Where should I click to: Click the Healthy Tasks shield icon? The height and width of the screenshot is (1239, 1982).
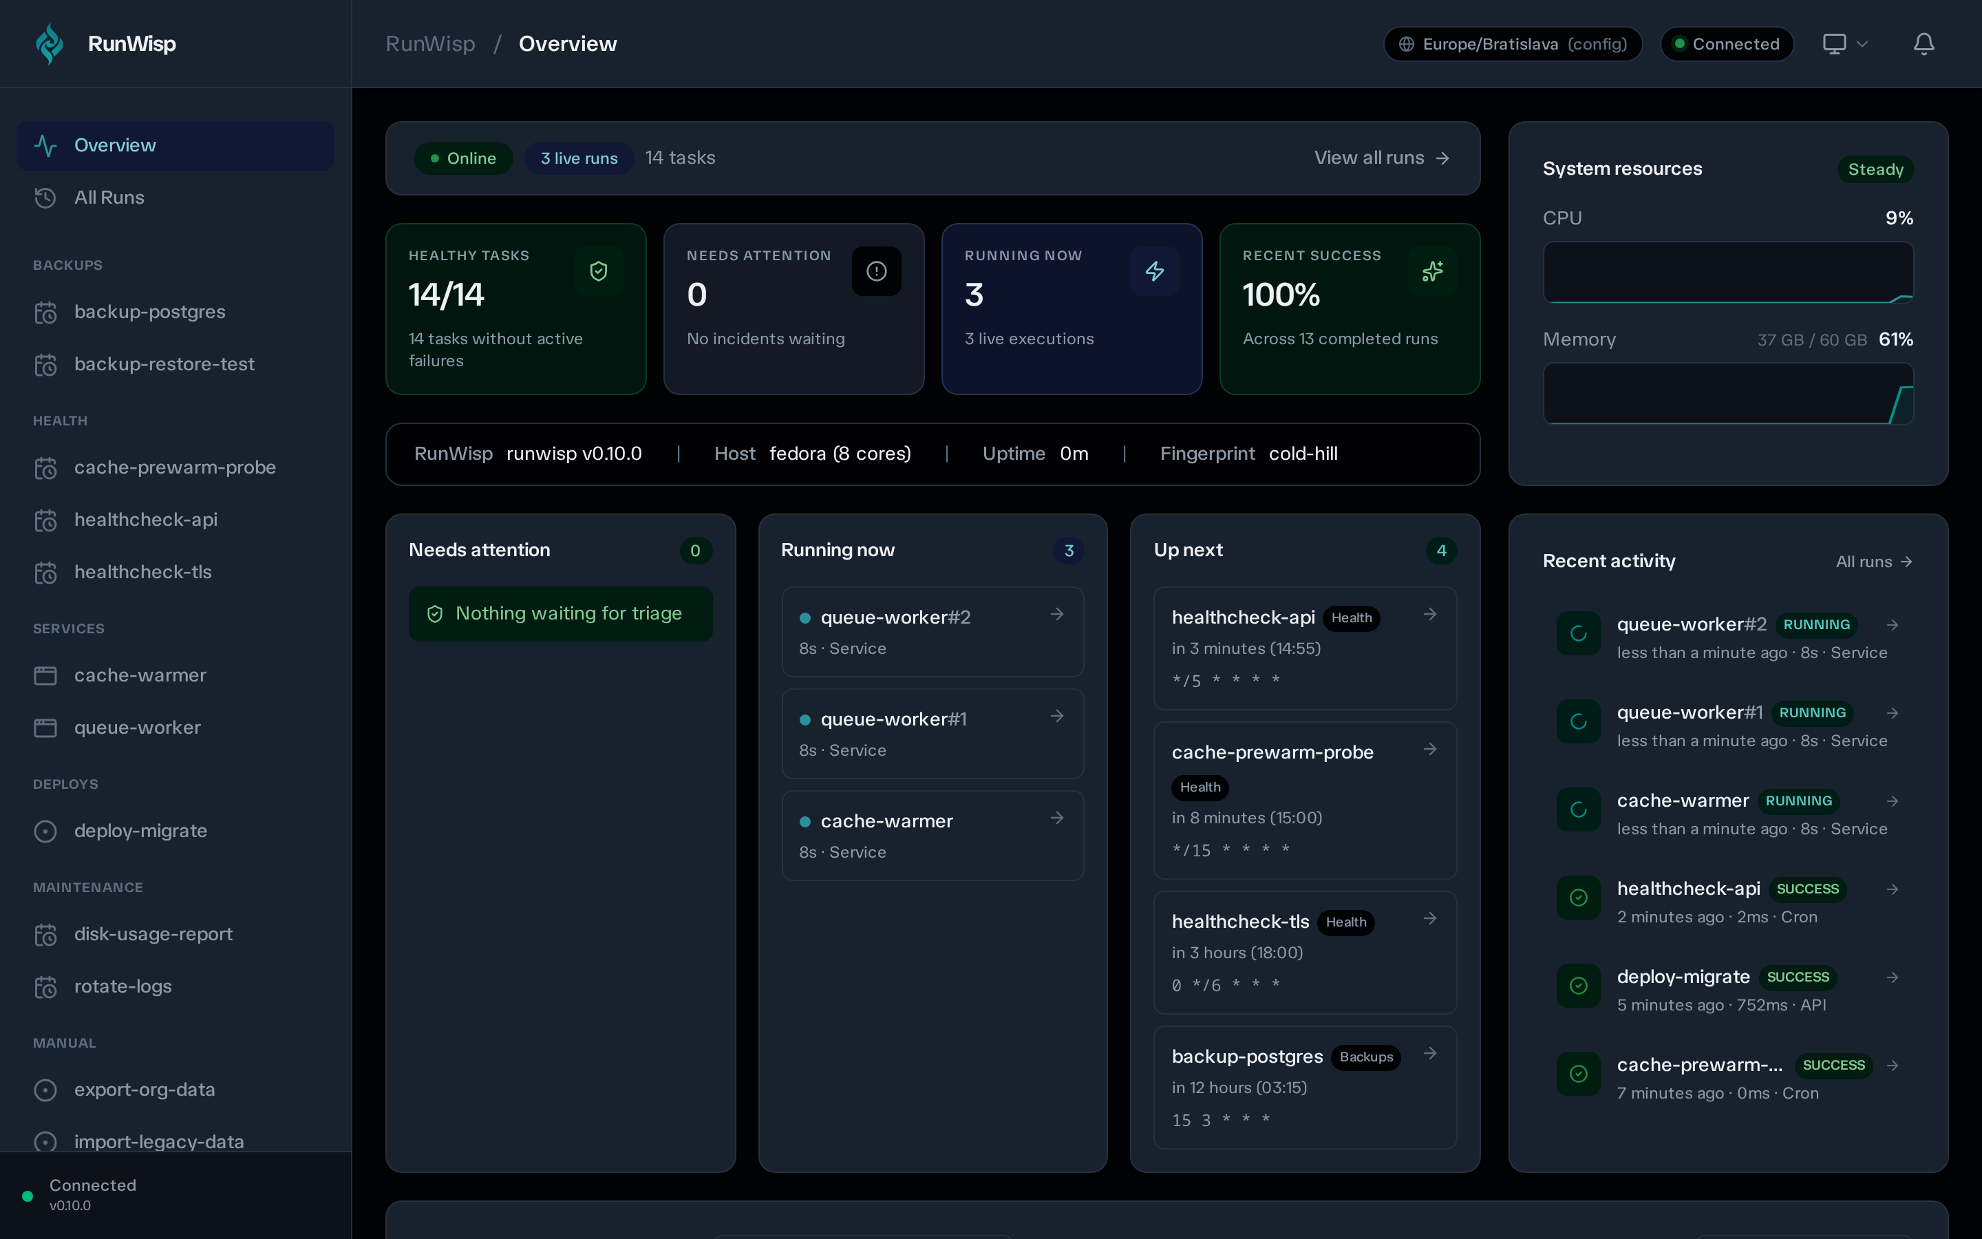tap(599, 271)
